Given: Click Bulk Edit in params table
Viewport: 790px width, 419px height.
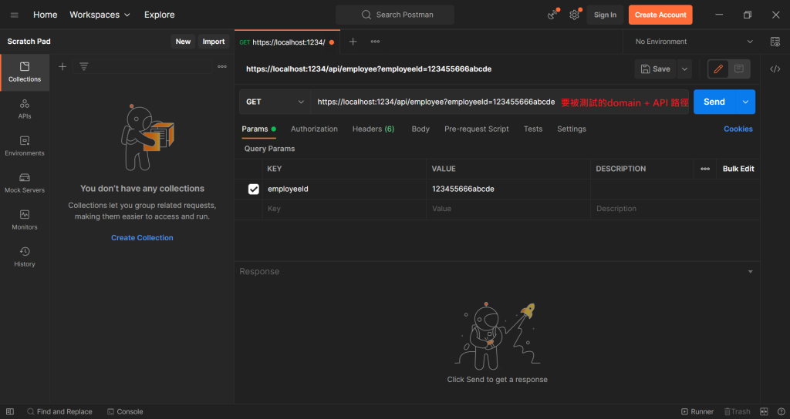Looking at the screenshot, I should click(x=738, y=169).
